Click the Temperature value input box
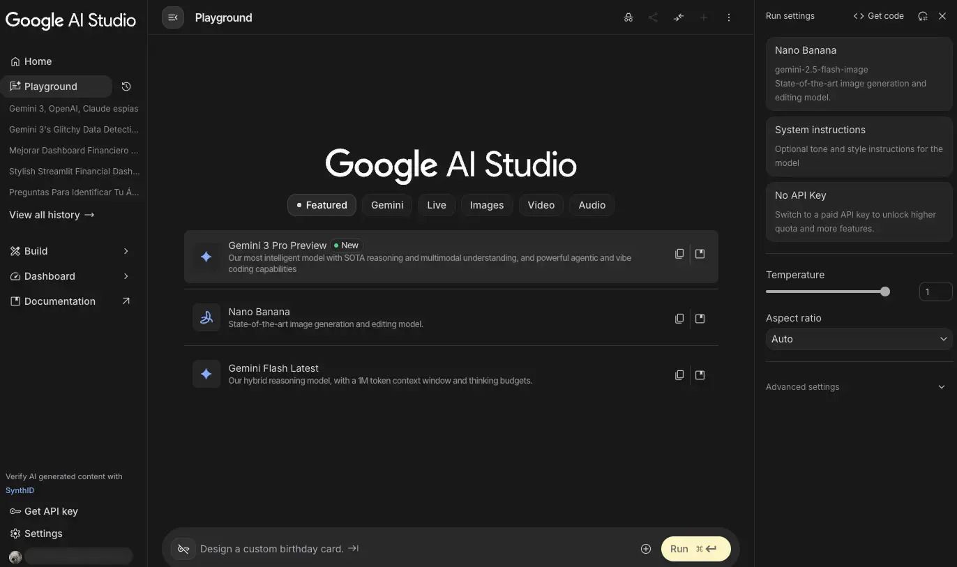The image size is (957, 567). (x=935, y=292)
